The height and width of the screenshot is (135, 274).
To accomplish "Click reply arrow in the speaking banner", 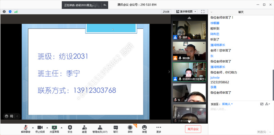I will pyautogui.click(x=105, y=5).
